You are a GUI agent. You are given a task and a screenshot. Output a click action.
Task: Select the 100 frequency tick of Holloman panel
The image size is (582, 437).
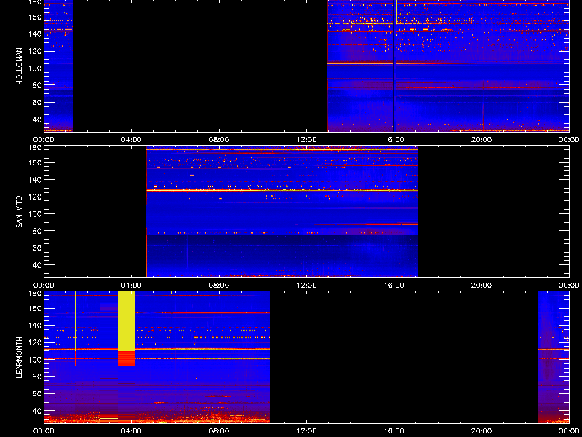tap(36, 68)
